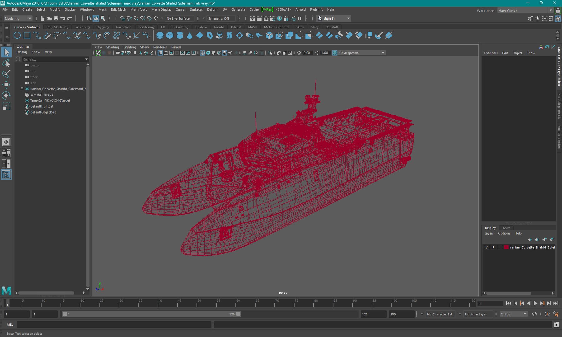The height and width of the screenshot is (337, 562).
Task: Click the Outliner search field
Action: coord(53,59)
